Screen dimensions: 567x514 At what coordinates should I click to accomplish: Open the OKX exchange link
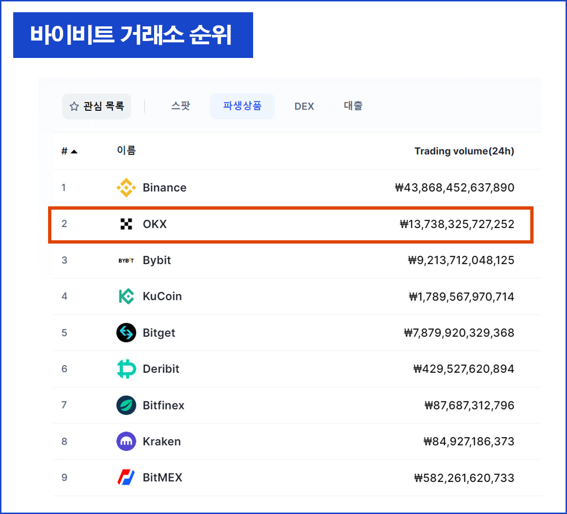coord(155,224)
